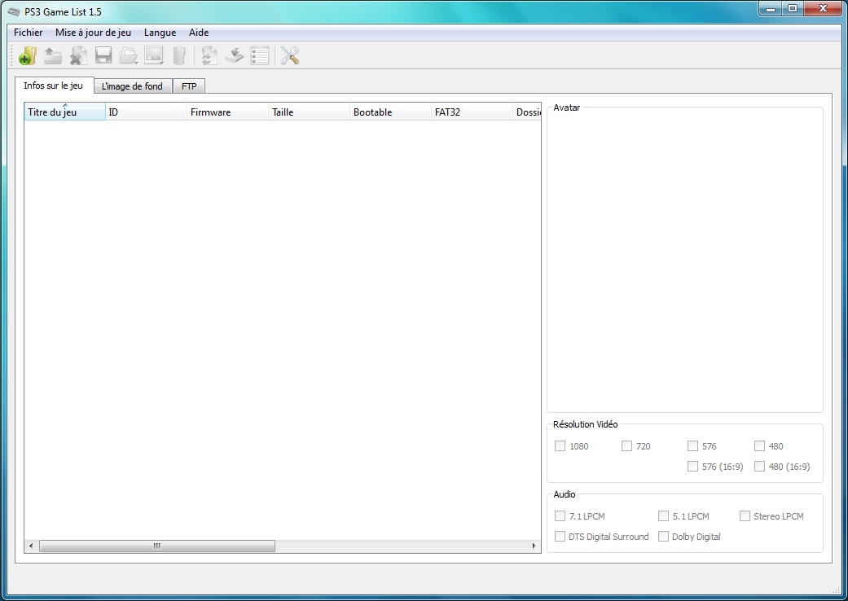Viewport: 848px width, 601px height.
Task: Minimize the PS3 Game List window
Action: click(x=771, y=9)
